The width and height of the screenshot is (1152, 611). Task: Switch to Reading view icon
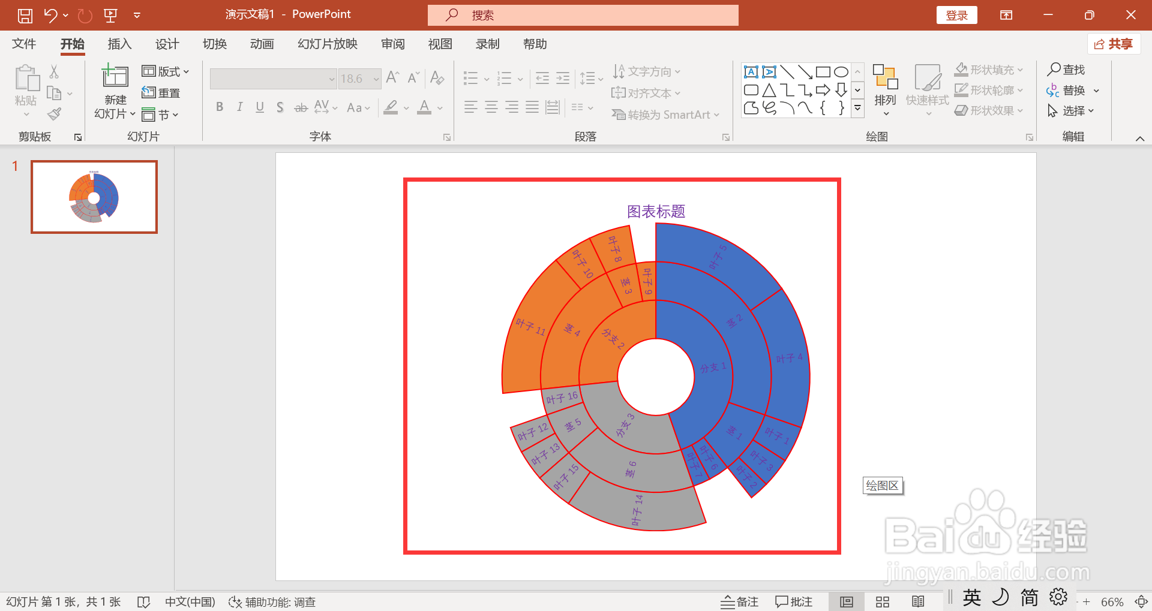coord(918,602)
